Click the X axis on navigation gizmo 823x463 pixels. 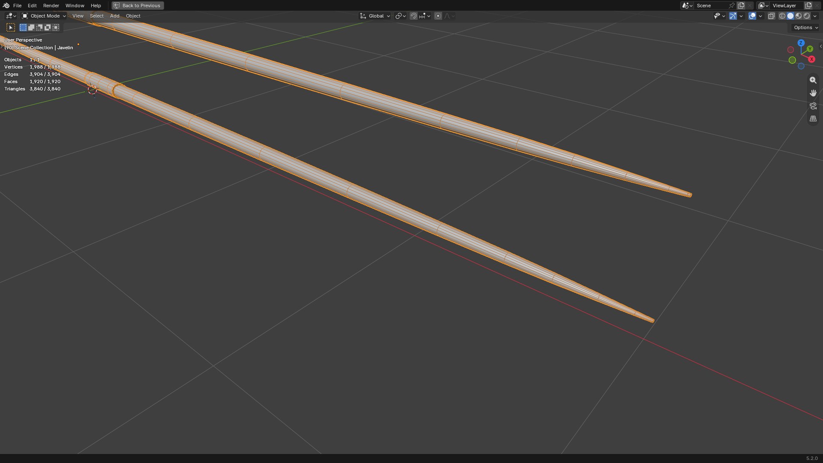coord(811,59)
